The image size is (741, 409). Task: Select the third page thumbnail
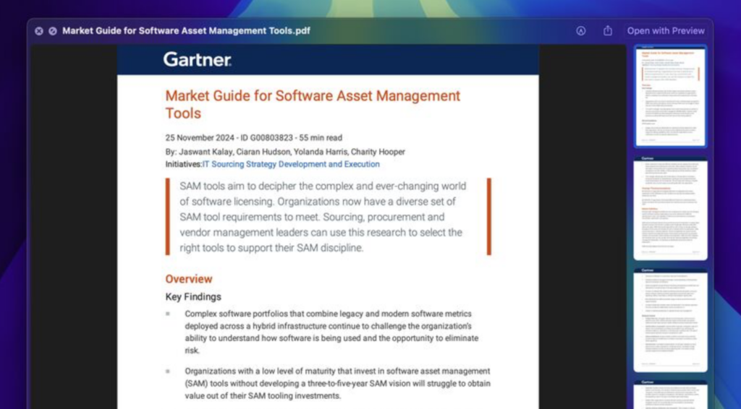click(x=670, y=320)
